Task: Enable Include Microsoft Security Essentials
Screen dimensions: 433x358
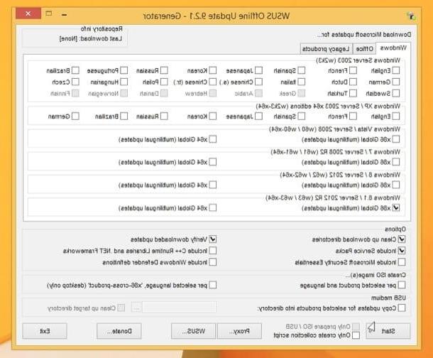Action: [x=402, y=262]
